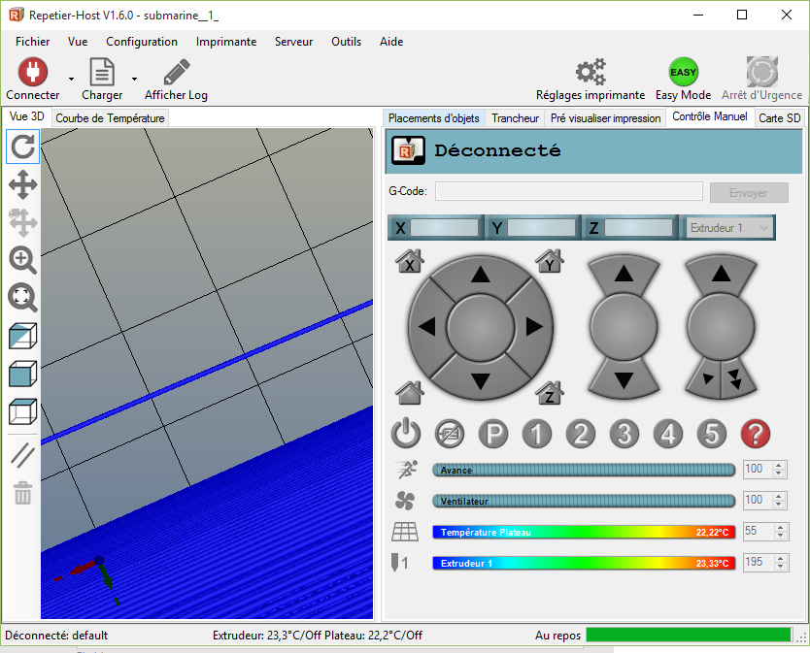Screen dimensions: 810x653
Task: Toggle the Afficher Log pencil icon
Action: coord(177,72)
